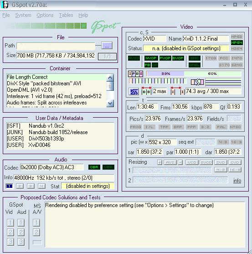Click the BFF field order indicator
Image resolution: width=252 pixels, height=254 pixels.
coord(178,127)
